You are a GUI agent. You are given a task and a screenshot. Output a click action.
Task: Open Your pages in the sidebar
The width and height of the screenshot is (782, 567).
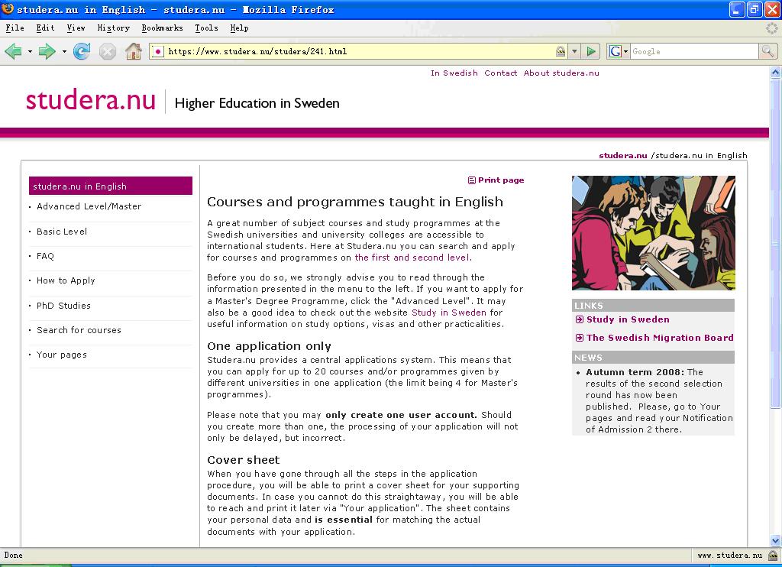point(62,355)
